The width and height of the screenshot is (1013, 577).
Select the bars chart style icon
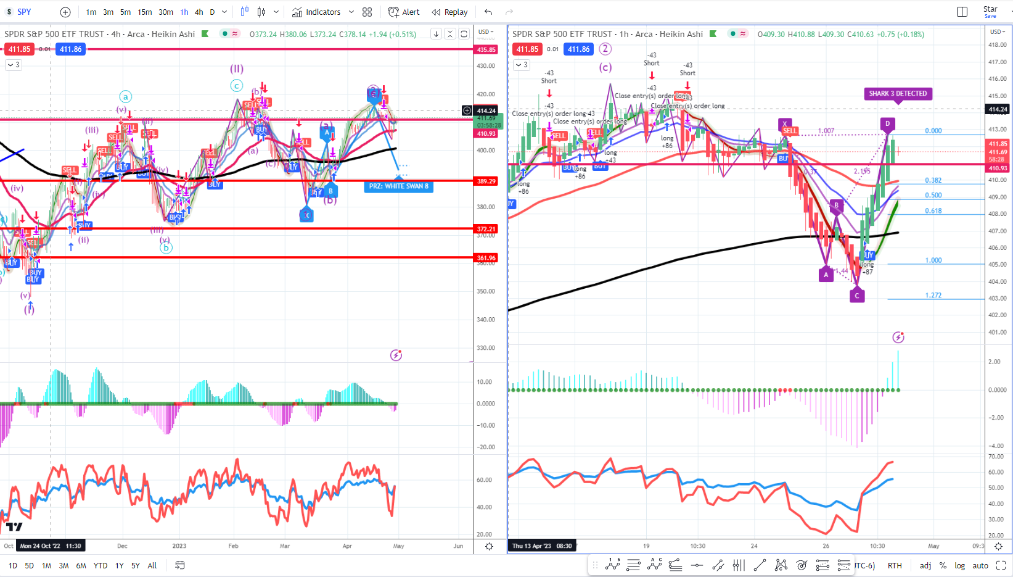click(245, 12)
